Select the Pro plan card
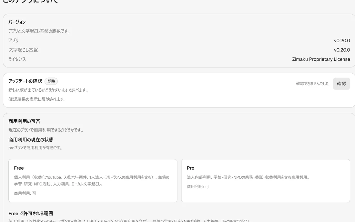Image resolution: width=355 pixels, height=222 pixels. click(x=266, y=181)
